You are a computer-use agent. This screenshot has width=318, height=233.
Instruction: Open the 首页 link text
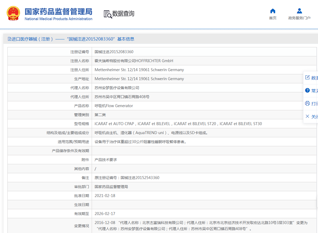pyautogui.click(x=273, y=18)
